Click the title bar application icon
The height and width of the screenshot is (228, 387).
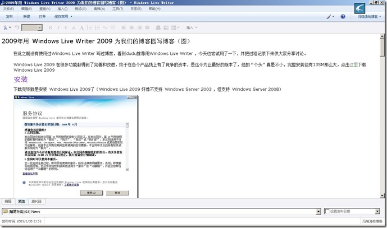(2, 3)
